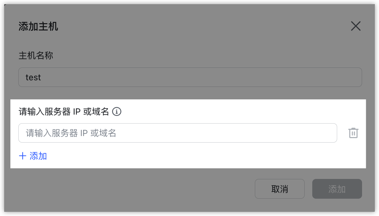Screen dimensions: 379x216
Task: Focus the 主机名称 field containing test
Action: pyautogui.click(x=190, y=77)
